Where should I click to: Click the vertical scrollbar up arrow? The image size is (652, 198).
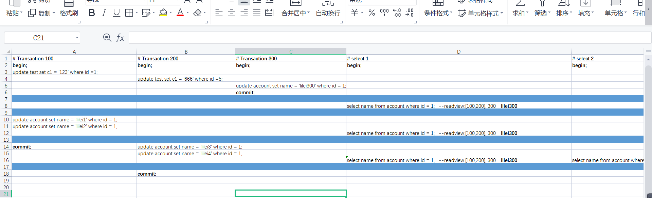pos(648,59)
